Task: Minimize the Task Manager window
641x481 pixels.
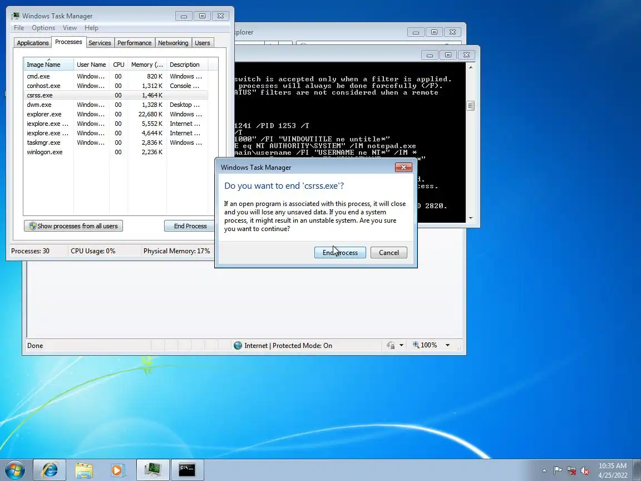Action: [184, 16]
